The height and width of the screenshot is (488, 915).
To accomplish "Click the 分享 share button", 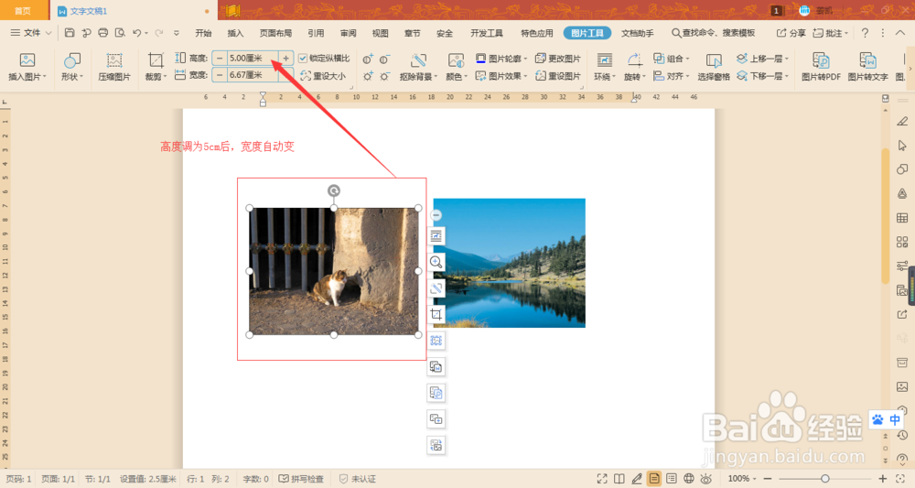I will 791,33.
